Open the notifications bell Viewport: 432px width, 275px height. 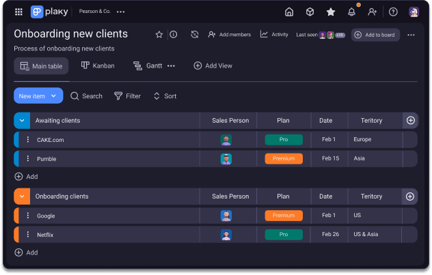[351, 12]
